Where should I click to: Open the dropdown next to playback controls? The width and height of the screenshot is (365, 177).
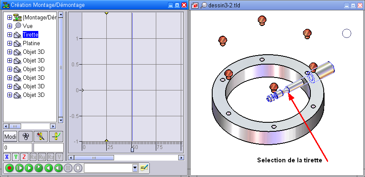pos(135,168)
